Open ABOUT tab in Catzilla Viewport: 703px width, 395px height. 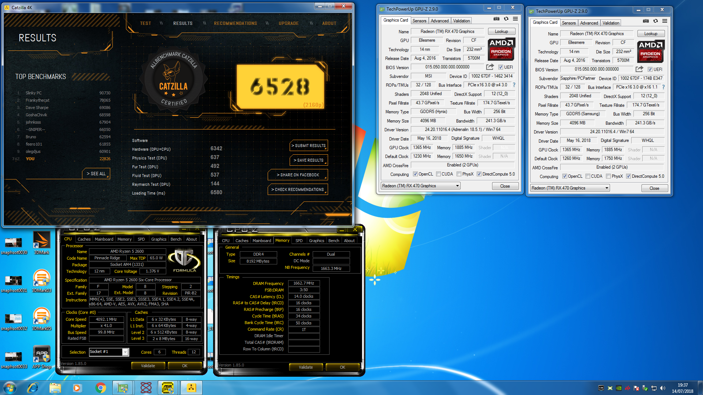[329, 23]
